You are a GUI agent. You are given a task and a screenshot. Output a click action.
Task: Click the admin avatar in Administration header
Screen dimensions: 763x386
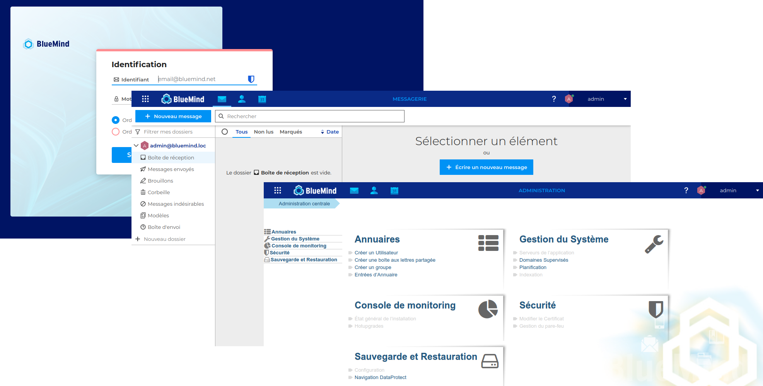tap(701, 190)
